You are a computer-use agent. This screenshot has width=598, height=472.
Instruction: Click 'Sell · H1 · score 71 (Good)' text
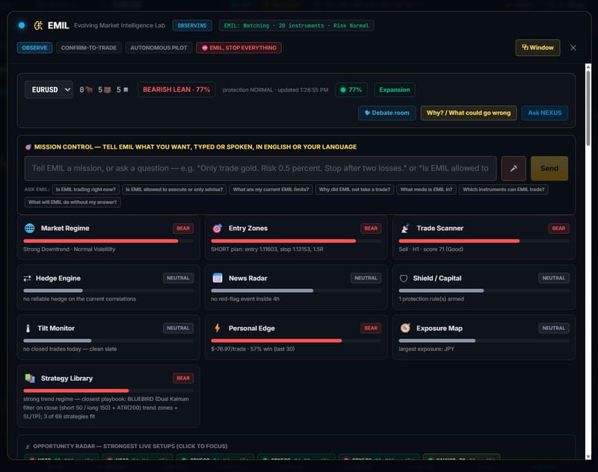click(431, 249)
